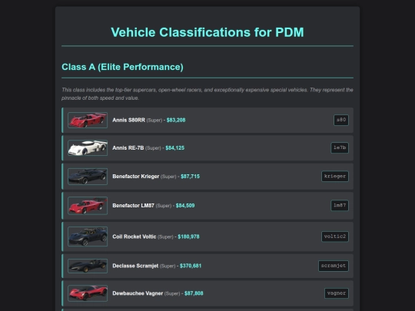The height and width of the screenshot is (311, 415).
Task: Select the krieger code badge
Action: pos(335,177)
